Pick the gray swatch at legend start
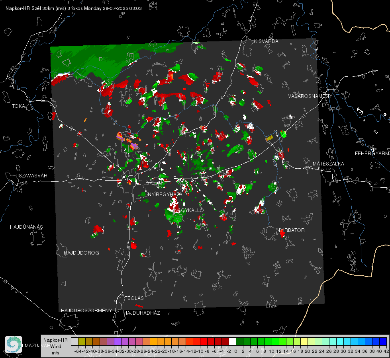Image resolution: width=390 pixels, height=358 pixels. click(x=74, y=341)
